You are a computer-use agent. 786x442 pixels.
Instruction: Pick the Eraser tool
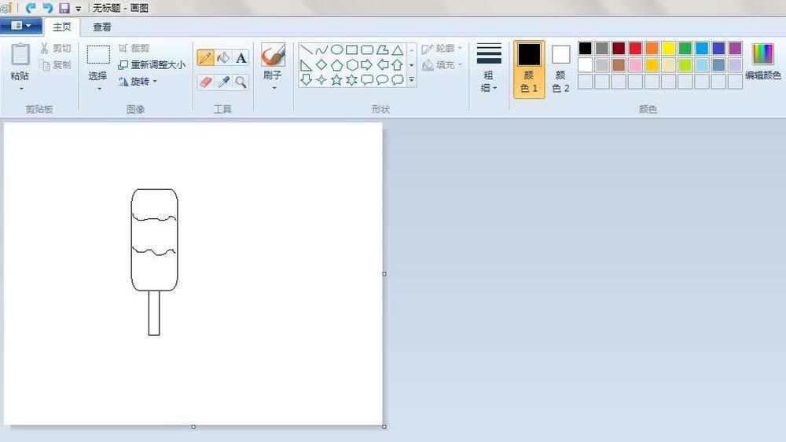click(205, 82)
